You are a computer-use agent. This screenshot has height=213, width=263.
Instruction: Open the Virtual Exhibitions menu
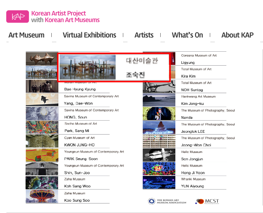(90, 35)
